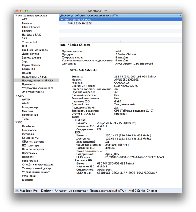Open Wi-Fi network section
Viewport: 196px width, 212px height.
25,103
